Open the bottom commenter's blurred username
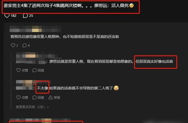Viewport: 188px width, 123px height. [40, 120]
